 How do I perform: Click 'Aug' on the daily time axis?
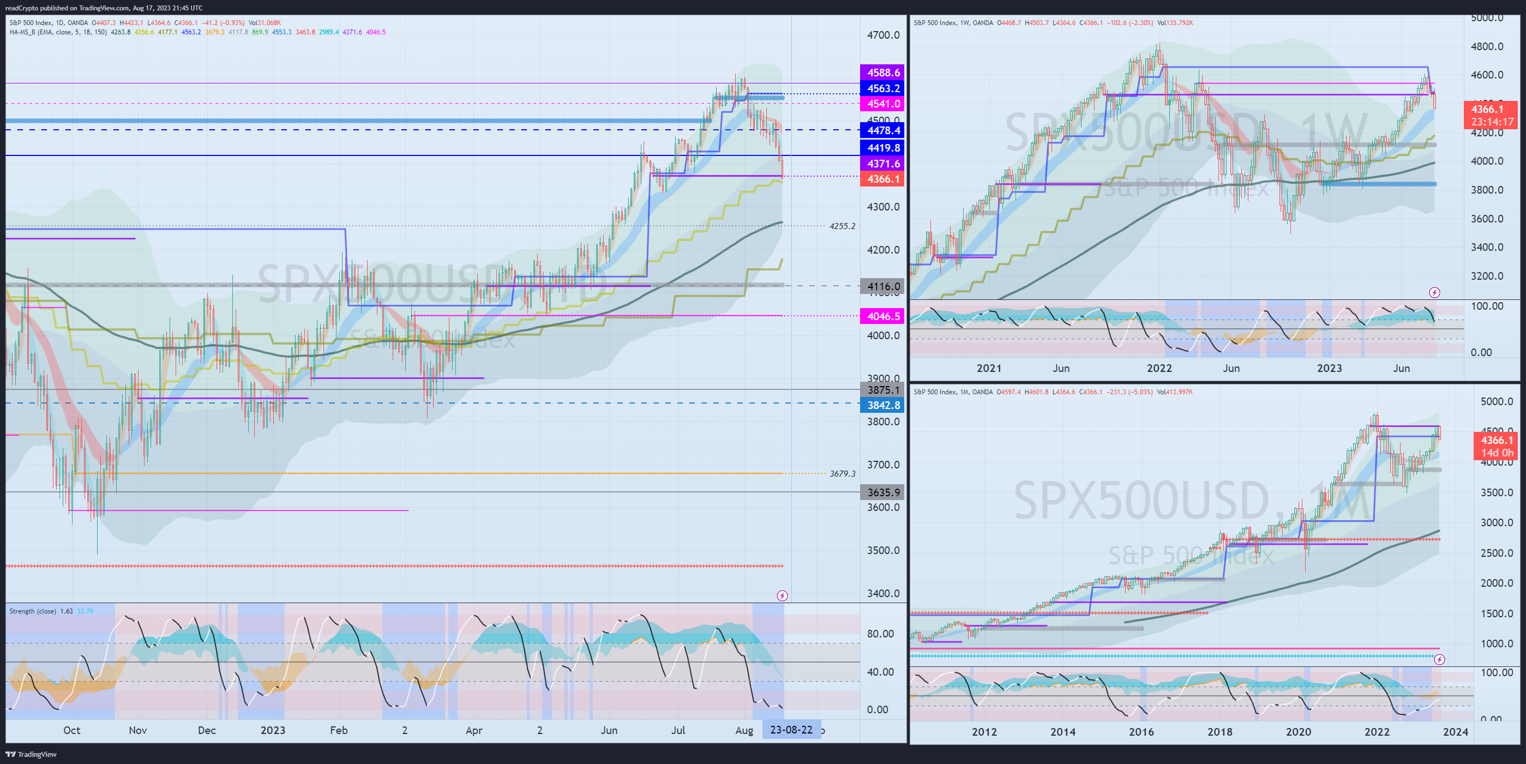tap(744, 730)
